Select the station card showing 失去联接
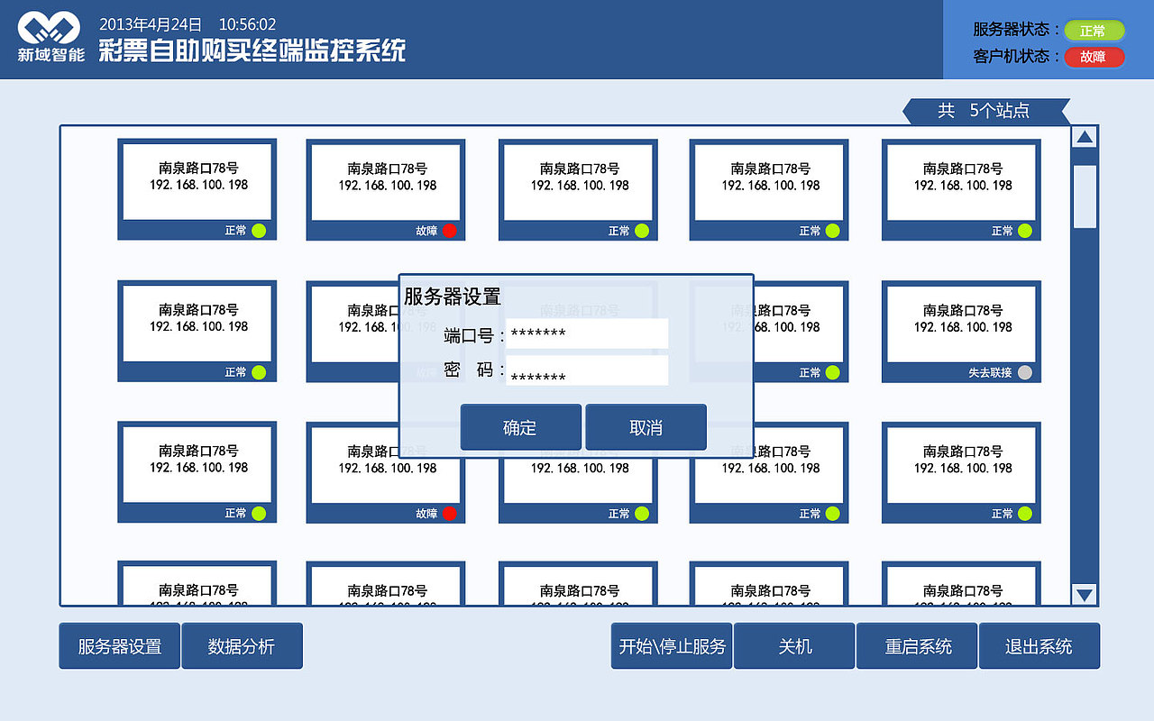Image resolution: width=1154 pixels, height=721 pixels. tap(961, 332)
